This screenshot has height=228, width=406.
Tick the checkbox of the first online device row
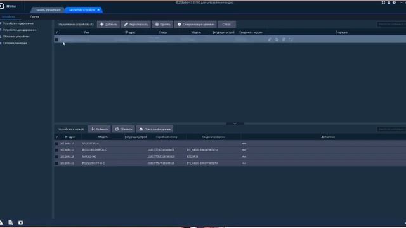click(56, 144)
